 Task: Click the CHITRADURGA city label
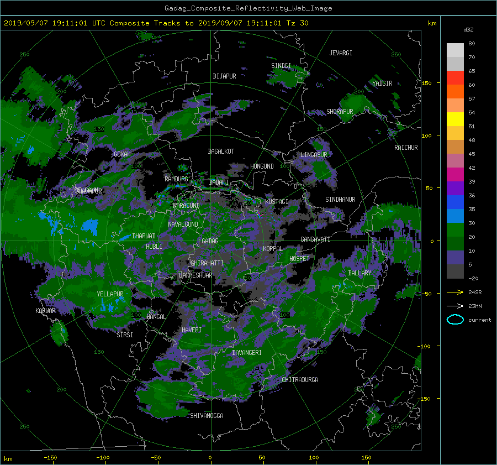[300, 380]
